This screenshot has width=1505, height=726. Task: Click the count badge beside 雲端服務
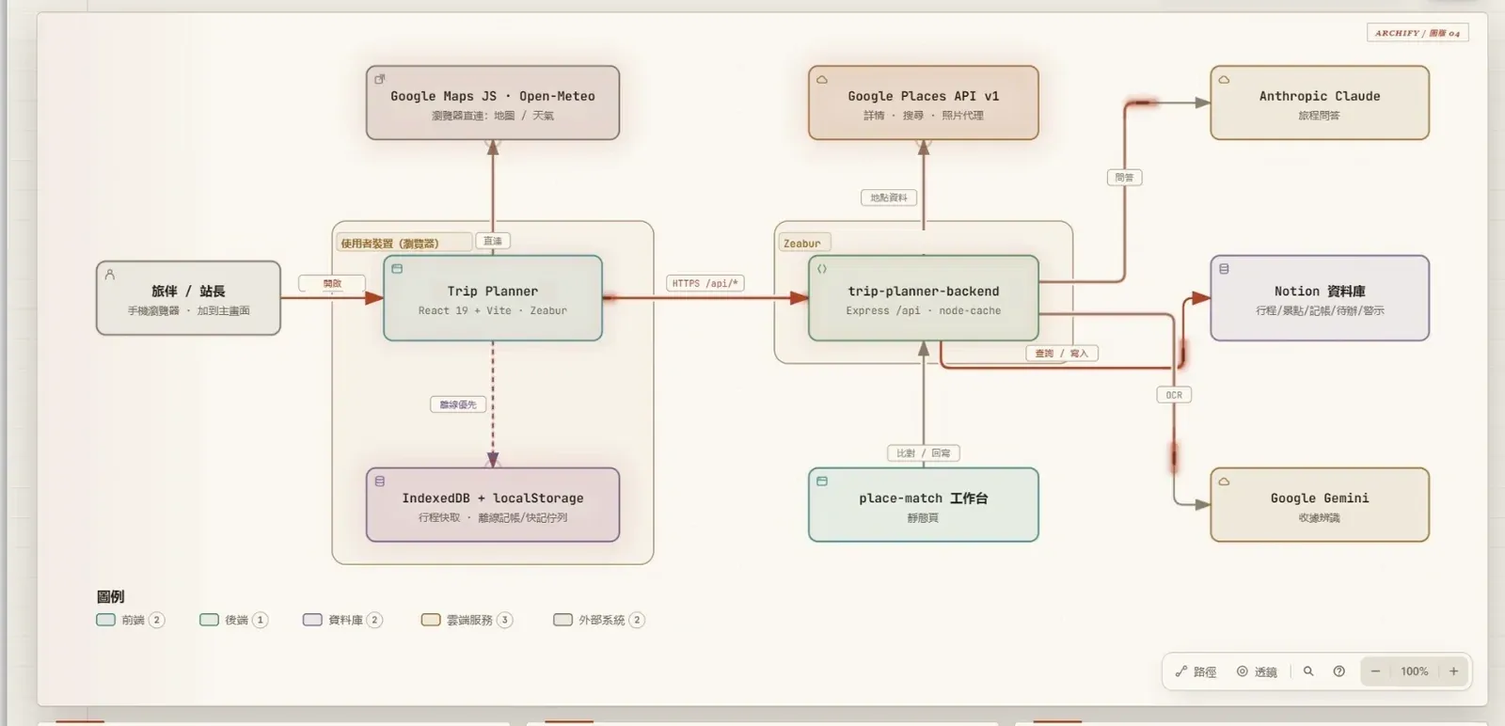pyautogui.click(x=505, y=620)
